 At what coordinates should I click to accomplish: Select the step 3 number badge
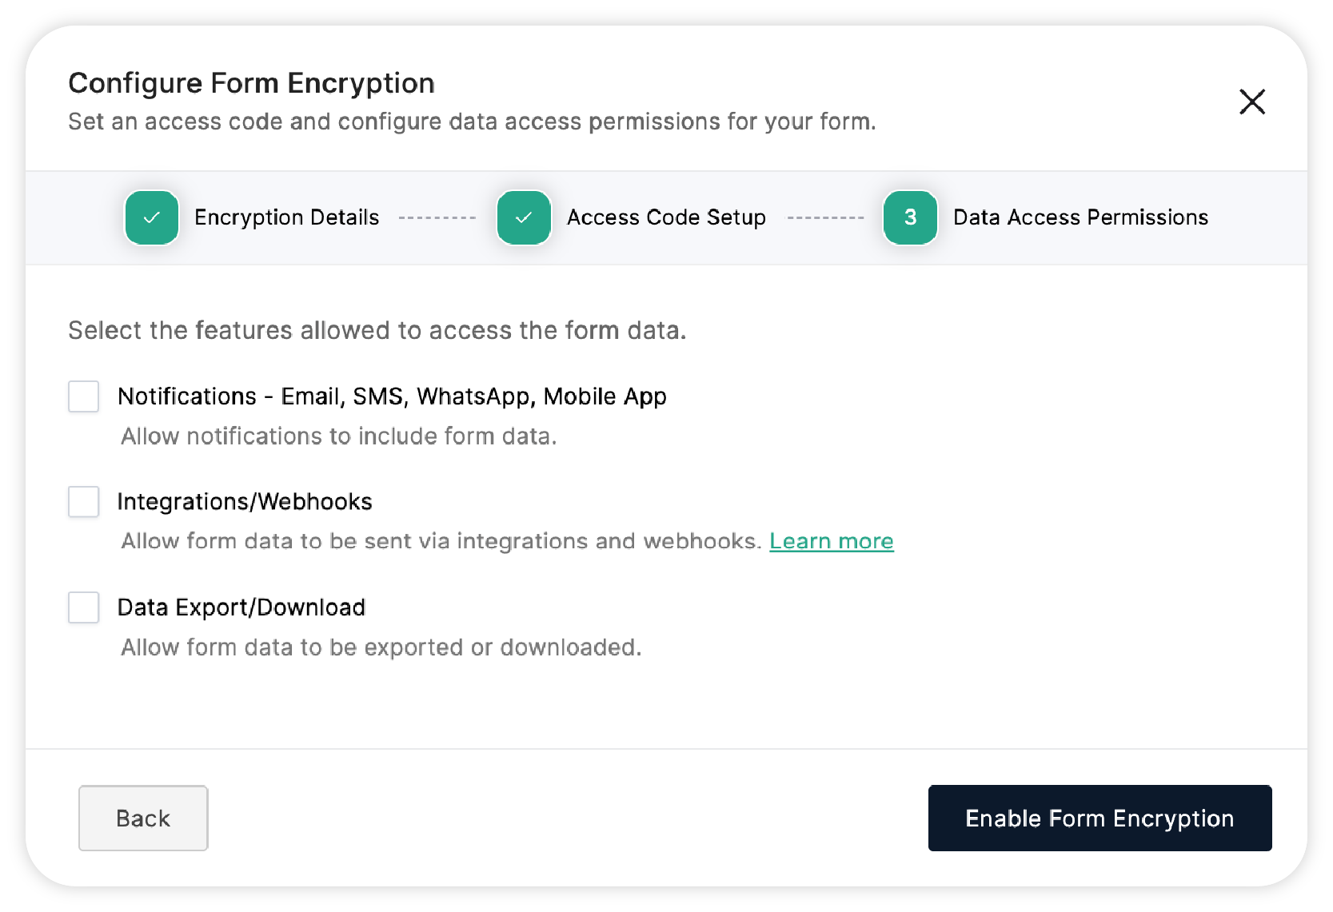910,217
